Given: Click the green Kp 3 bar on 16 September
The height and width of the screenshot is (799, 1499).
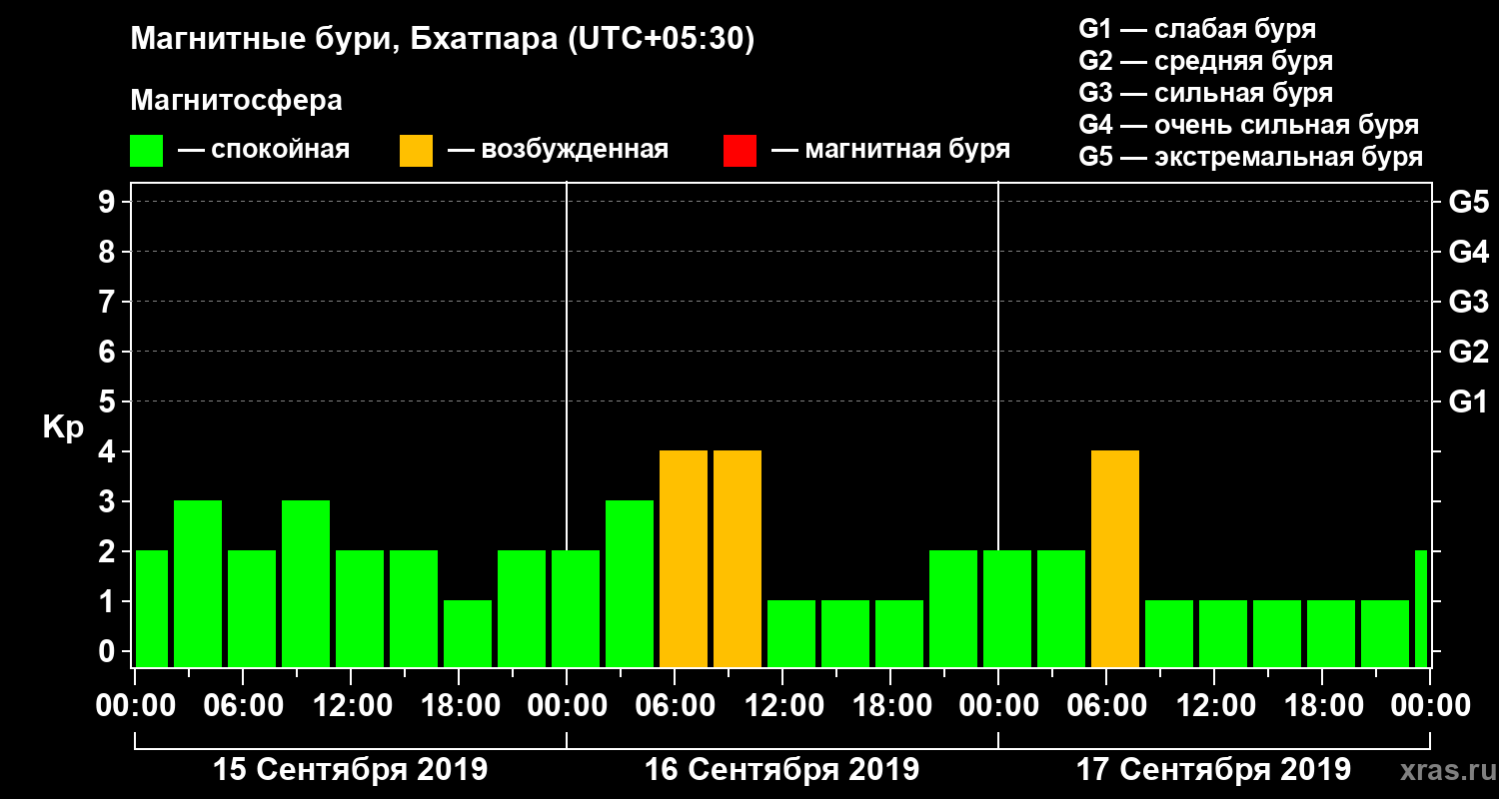Looking at the screenshot, I should 630,584.
